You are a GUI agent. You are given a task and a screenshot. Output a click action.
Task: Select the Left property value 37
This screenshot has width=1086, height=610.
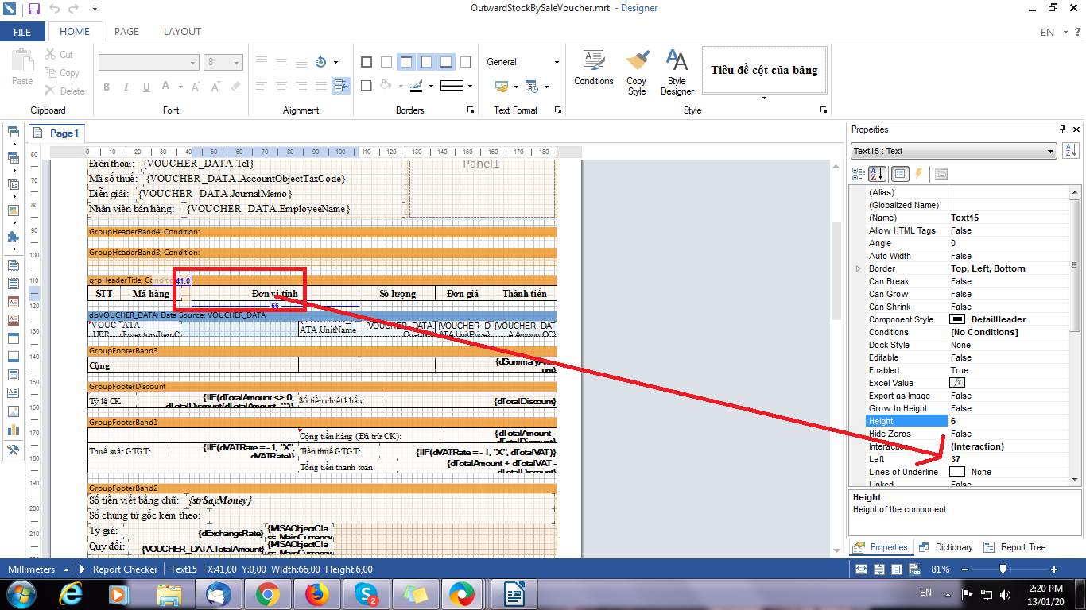tap(1010, 459)
